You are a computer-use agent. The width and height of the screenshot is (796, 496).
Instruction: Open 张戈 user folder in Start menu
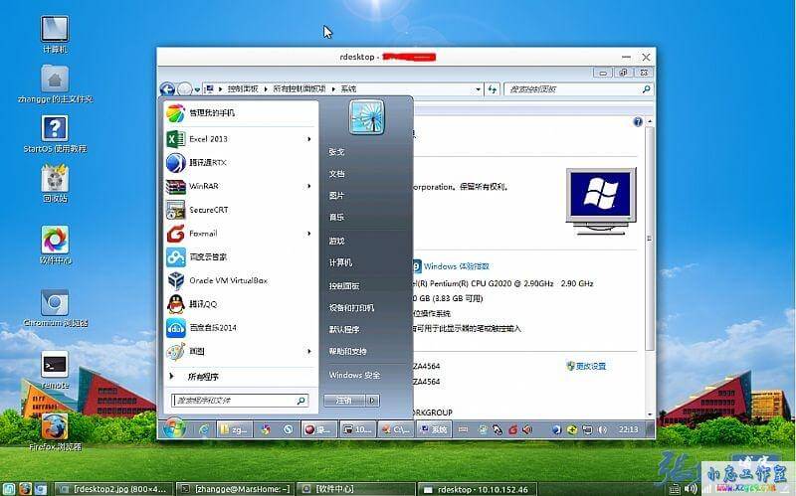(x=336, y=152)
